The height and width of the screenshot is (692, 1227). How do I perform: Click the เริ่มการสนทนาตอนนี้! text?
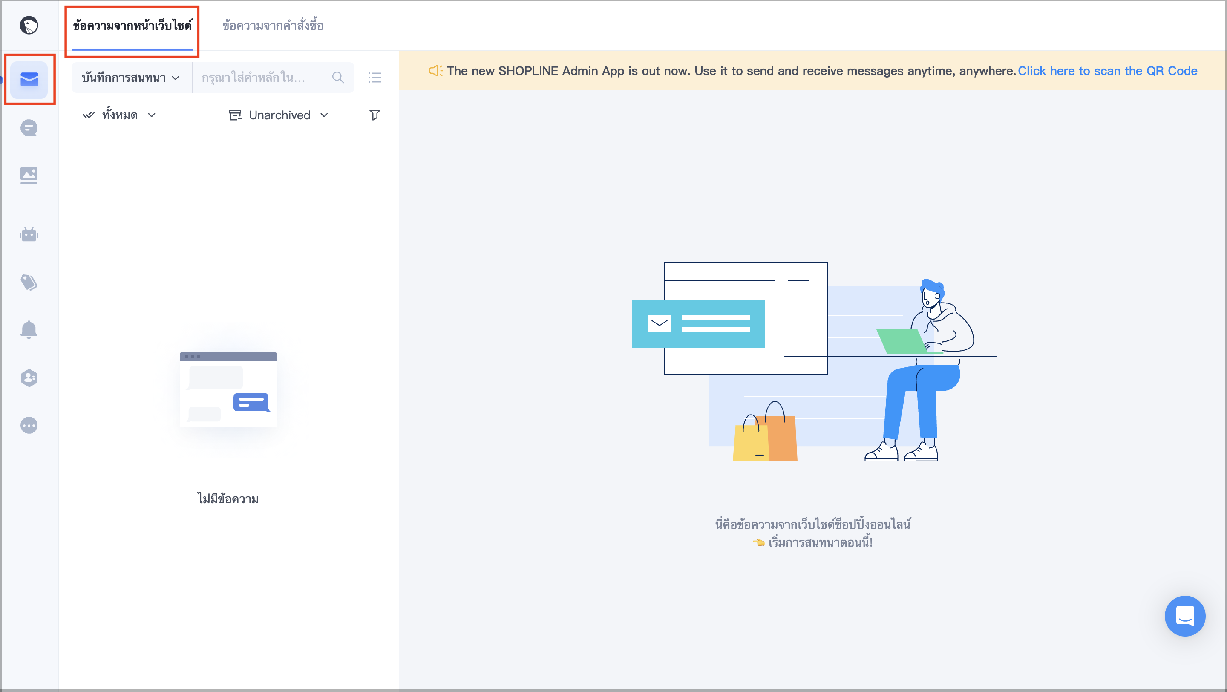tap(820, 542)
